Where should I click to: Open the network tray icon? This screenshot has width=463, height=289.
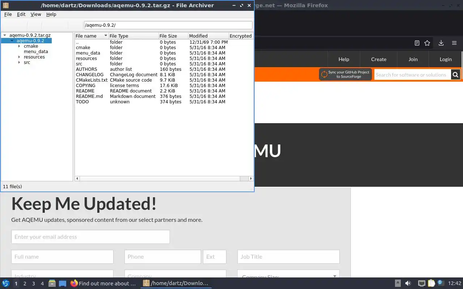pos(421,283)
